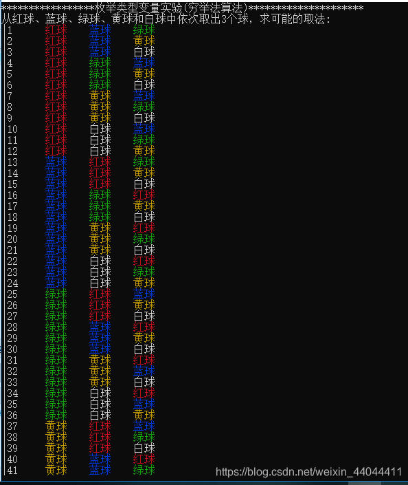Click the red 红球 in row 27

coord(100,316)
